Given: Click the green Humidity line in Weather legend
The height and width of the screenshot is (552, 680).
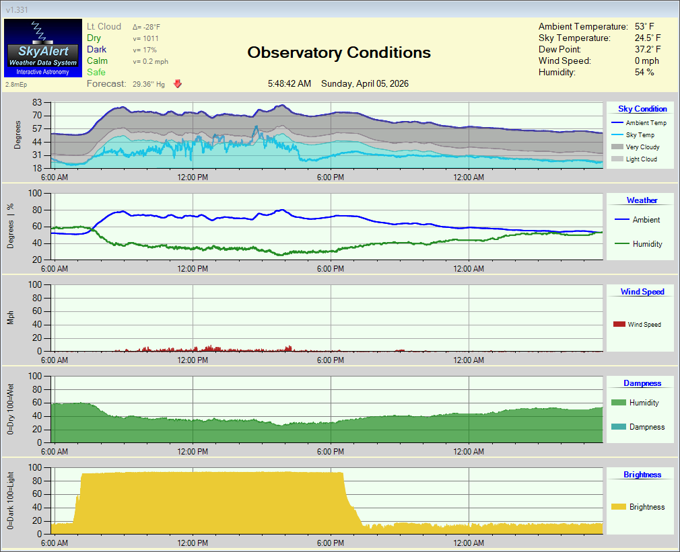Looking at the screenshot, I should 621,244.
